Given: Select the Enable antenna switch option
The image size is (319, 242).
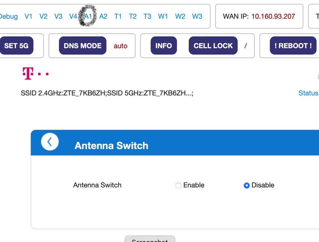Looking at the screenshot, I should point(179,186).
